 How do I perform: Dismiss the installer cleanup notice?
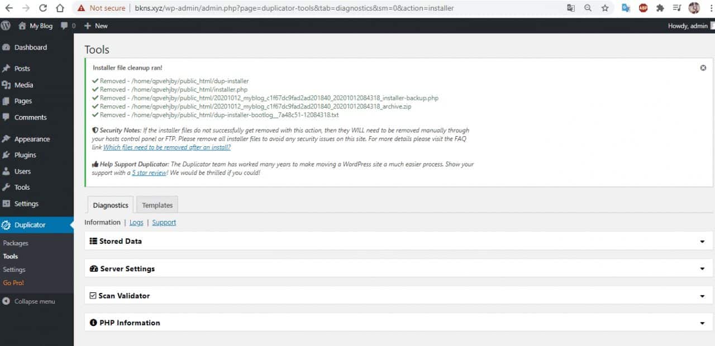[703, 68]
